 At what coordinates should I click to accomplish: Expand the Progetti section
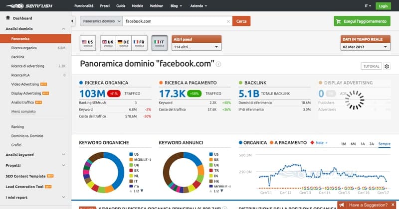tap(35, 165)
